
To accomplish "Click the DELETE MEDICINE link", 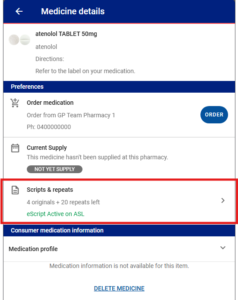I will point(119,288).
